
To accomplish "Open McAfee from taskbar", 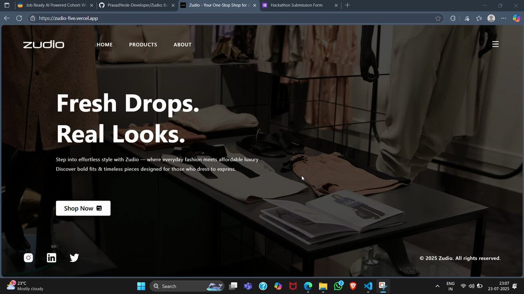I will (x=293, y=286).
